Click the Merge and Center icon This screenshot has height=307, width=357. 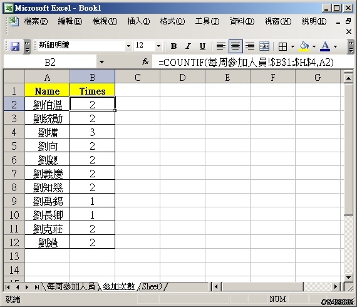tap(264, 46)
